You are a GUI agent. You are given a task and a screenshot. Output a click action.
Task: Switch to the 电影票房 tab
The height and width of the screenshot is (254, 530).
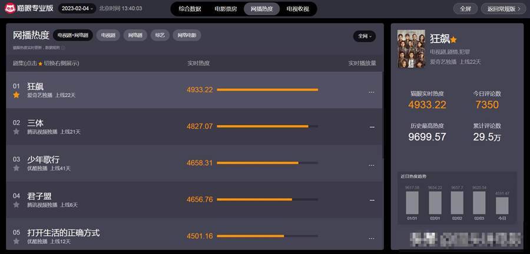click(x=226, y=9)
